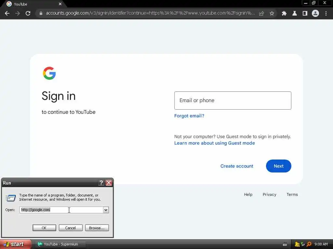Open the Forgot email link
This screenshot has width=333, height=249.
(189, 116)
